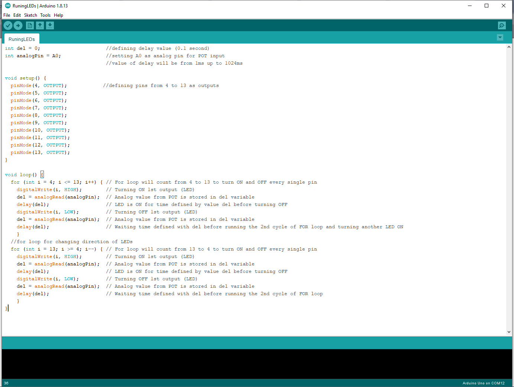The height and width of the screenshot is (387, 514).
Task: Click 'int analogPin = A0;' line
Action: pyautogui.click(x=33, y=56)
